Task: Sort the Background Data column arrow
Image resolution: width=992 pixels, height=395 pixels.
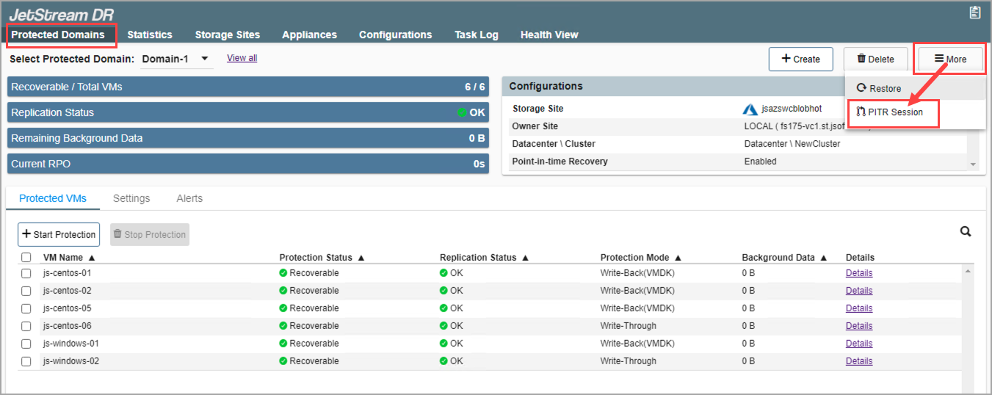Action: click(824, 258)
